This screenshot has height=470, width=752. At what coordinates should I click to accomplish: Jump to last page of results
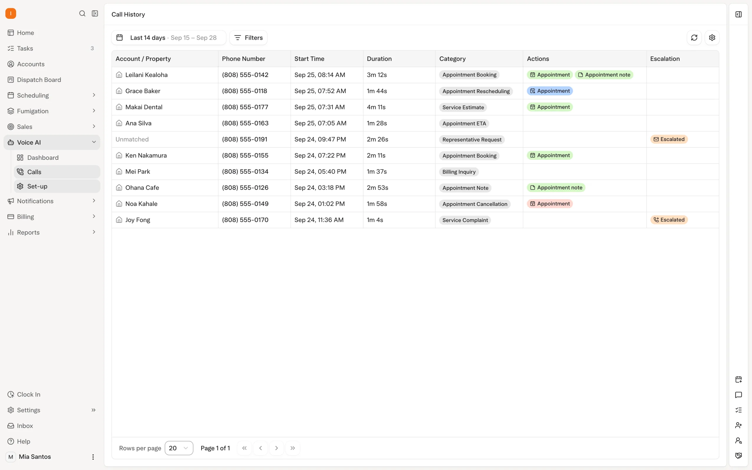(292, 448)
